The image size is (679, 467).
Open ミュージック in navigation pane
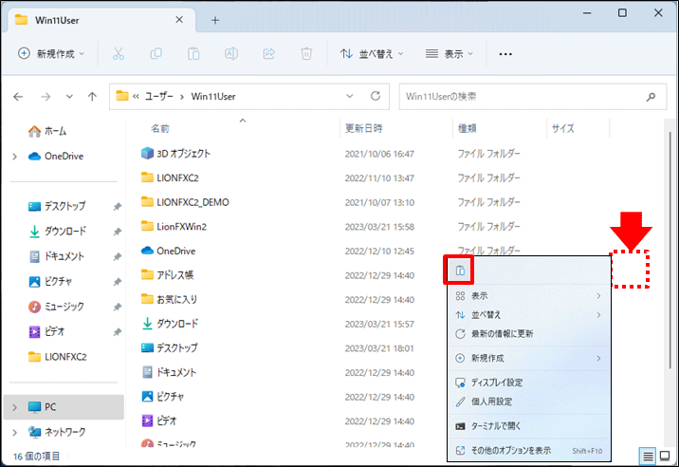pyautogui.click(x=56, y=307)
